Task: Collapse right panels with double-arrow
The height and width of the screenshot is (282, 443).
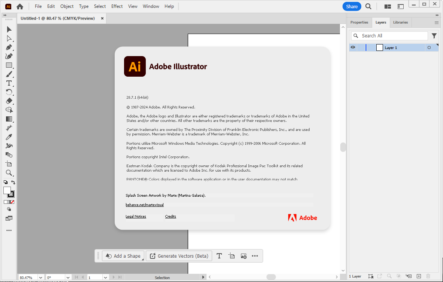Action: [437, 15]
